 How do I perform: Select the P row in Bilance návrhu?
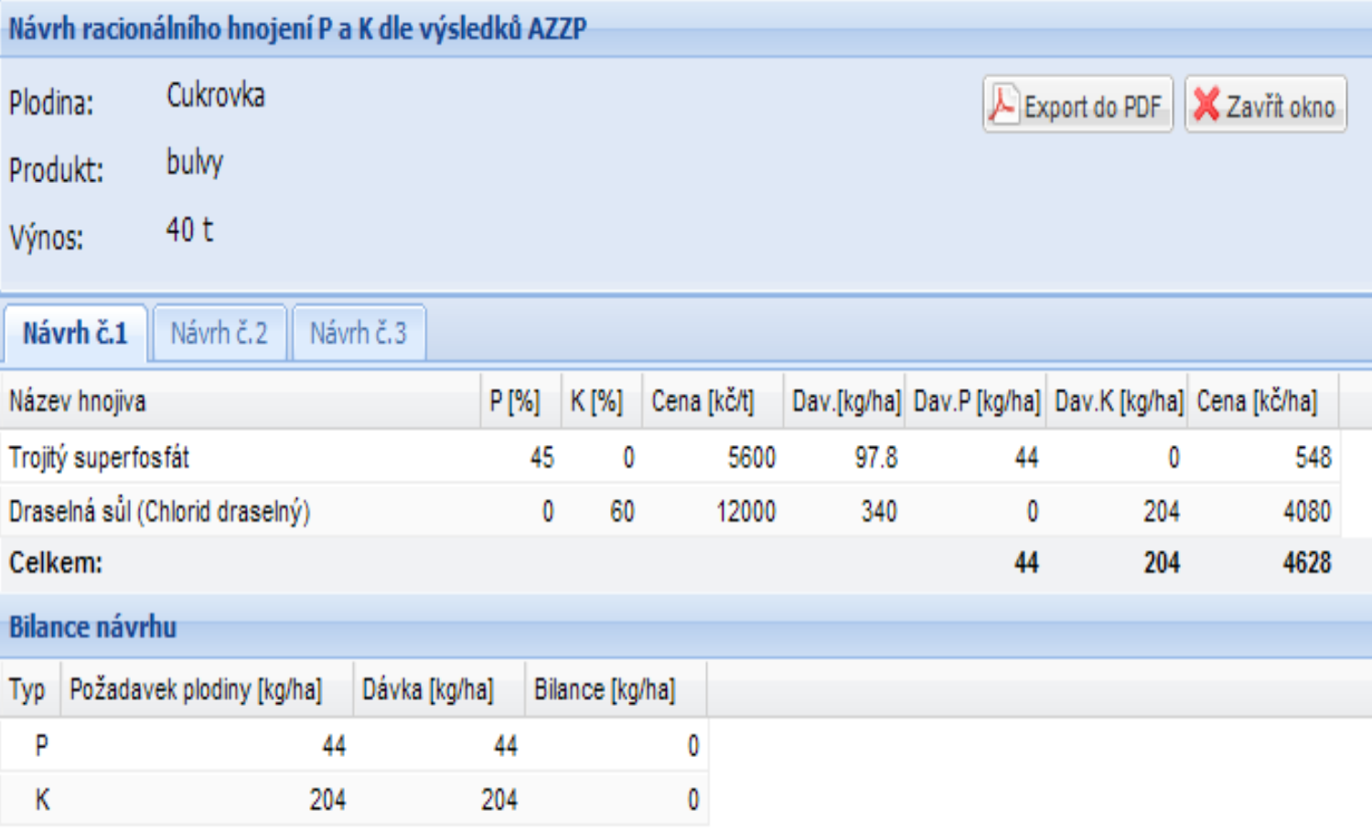pyautogui.click(x=354, y=746)
